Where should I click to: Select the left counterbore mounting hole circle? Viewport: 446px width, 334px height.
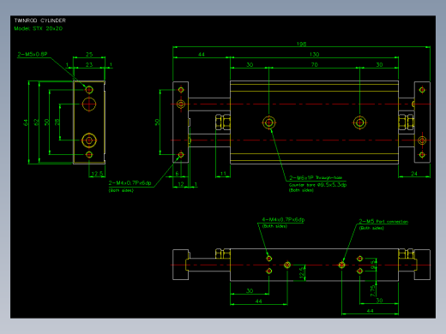coord(268,122)
